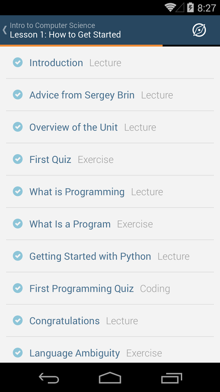Tap the Android back navigation button
Viewport: 220px width, 392px height.
pos(49,378)
